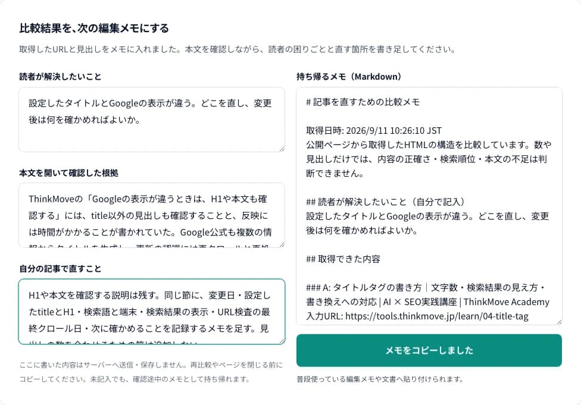Click label 読者が解決したいこと
Screen dimensions: 581x405
coord(60,77)
